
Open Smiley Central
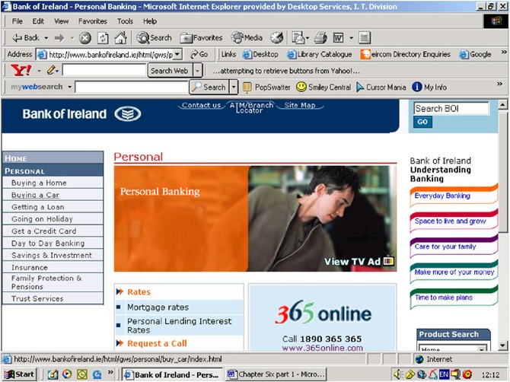pyautogui.click(x=324, y=87)
